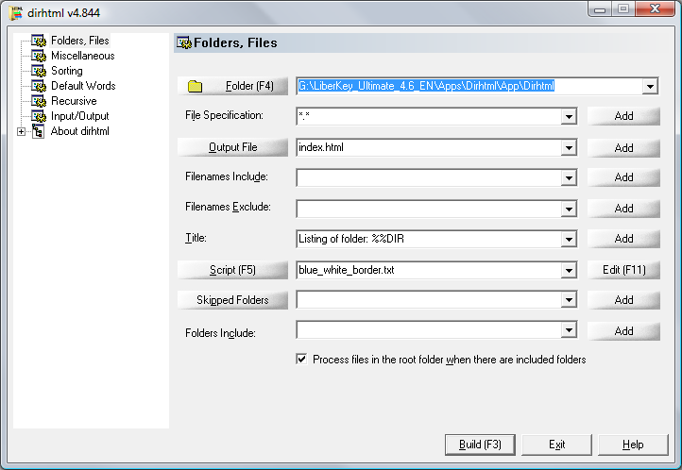
Task: Click the Sorting settings icon
Action: tap(39, 71)
